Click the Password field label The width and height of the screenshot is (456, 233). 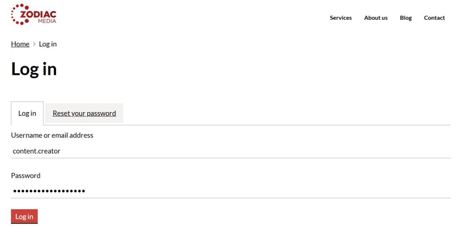(26, 175)
